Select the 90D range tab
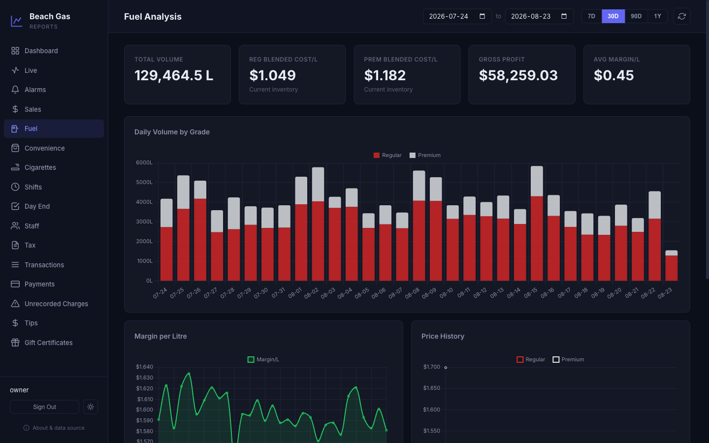The height and width of the screenshot is (443, 709). 636,16
